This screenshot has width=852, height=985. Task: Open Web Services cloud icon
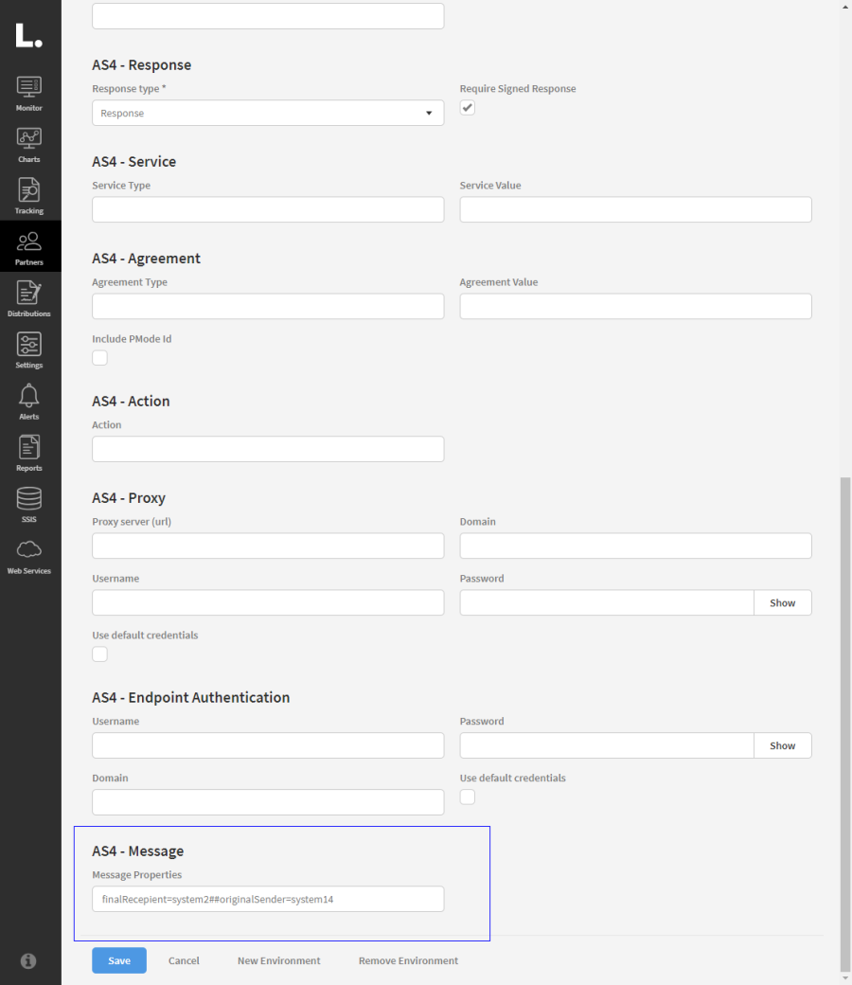(29, 555)
